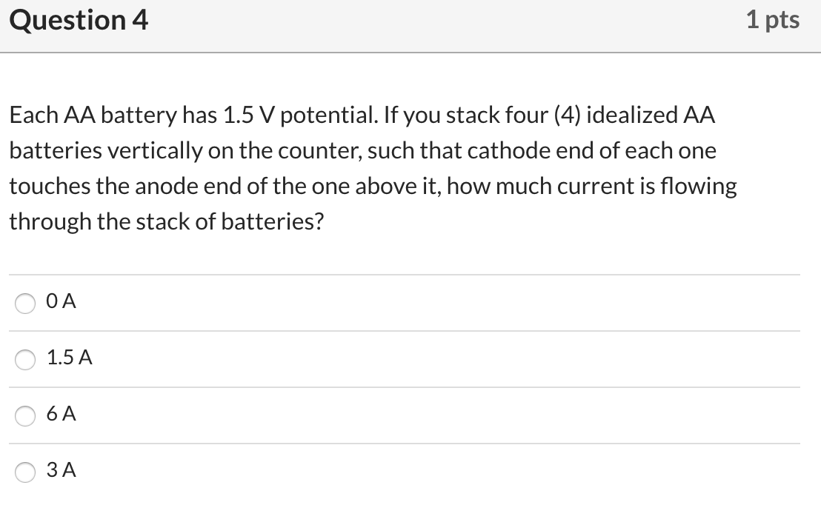Viewport: 821px width, 505px height.
Task: Click the circle next to 6 A
Action: tap(25, 415)
